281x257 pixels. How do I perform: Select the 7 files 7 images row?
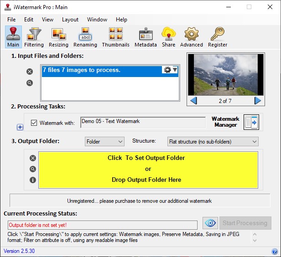tap(110, 72)
